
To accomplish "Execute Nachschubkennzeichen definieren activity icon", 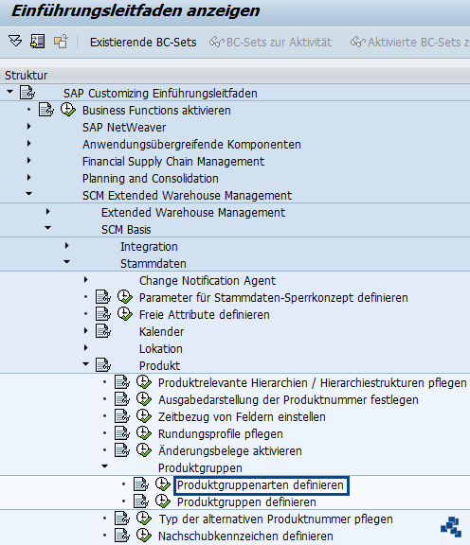I will tap(144, 536).
